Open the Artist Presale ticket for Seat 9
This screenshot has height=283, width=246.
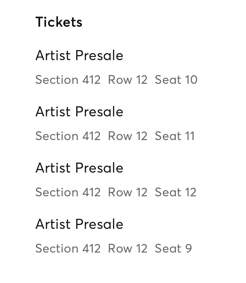79,224
